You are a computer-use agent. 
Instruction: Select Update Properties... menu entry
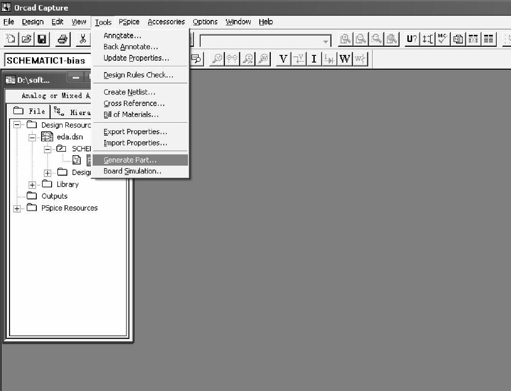click(140, 58)
